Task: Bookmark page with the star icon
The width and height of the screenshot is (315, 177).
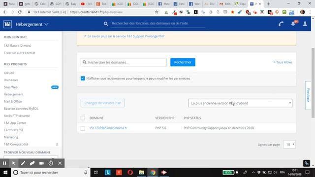Action: [x=157, y=12]
